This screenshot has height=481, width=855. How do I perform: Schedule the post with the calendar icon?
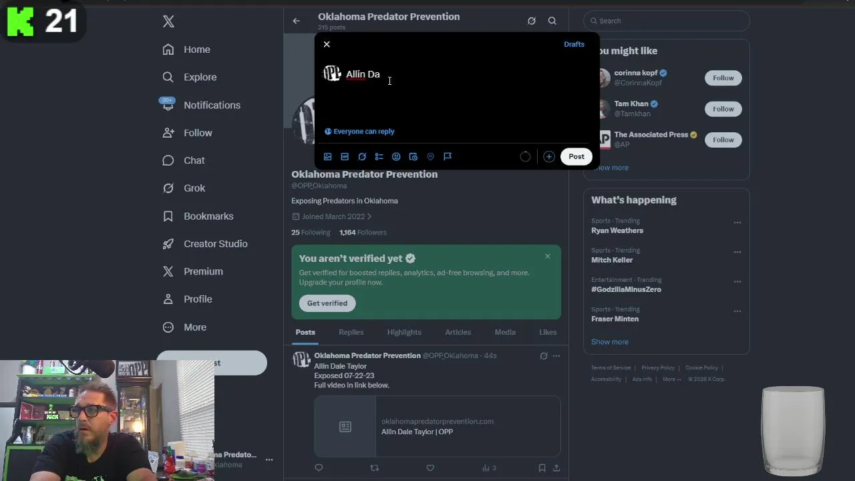[x=413, y=156]
